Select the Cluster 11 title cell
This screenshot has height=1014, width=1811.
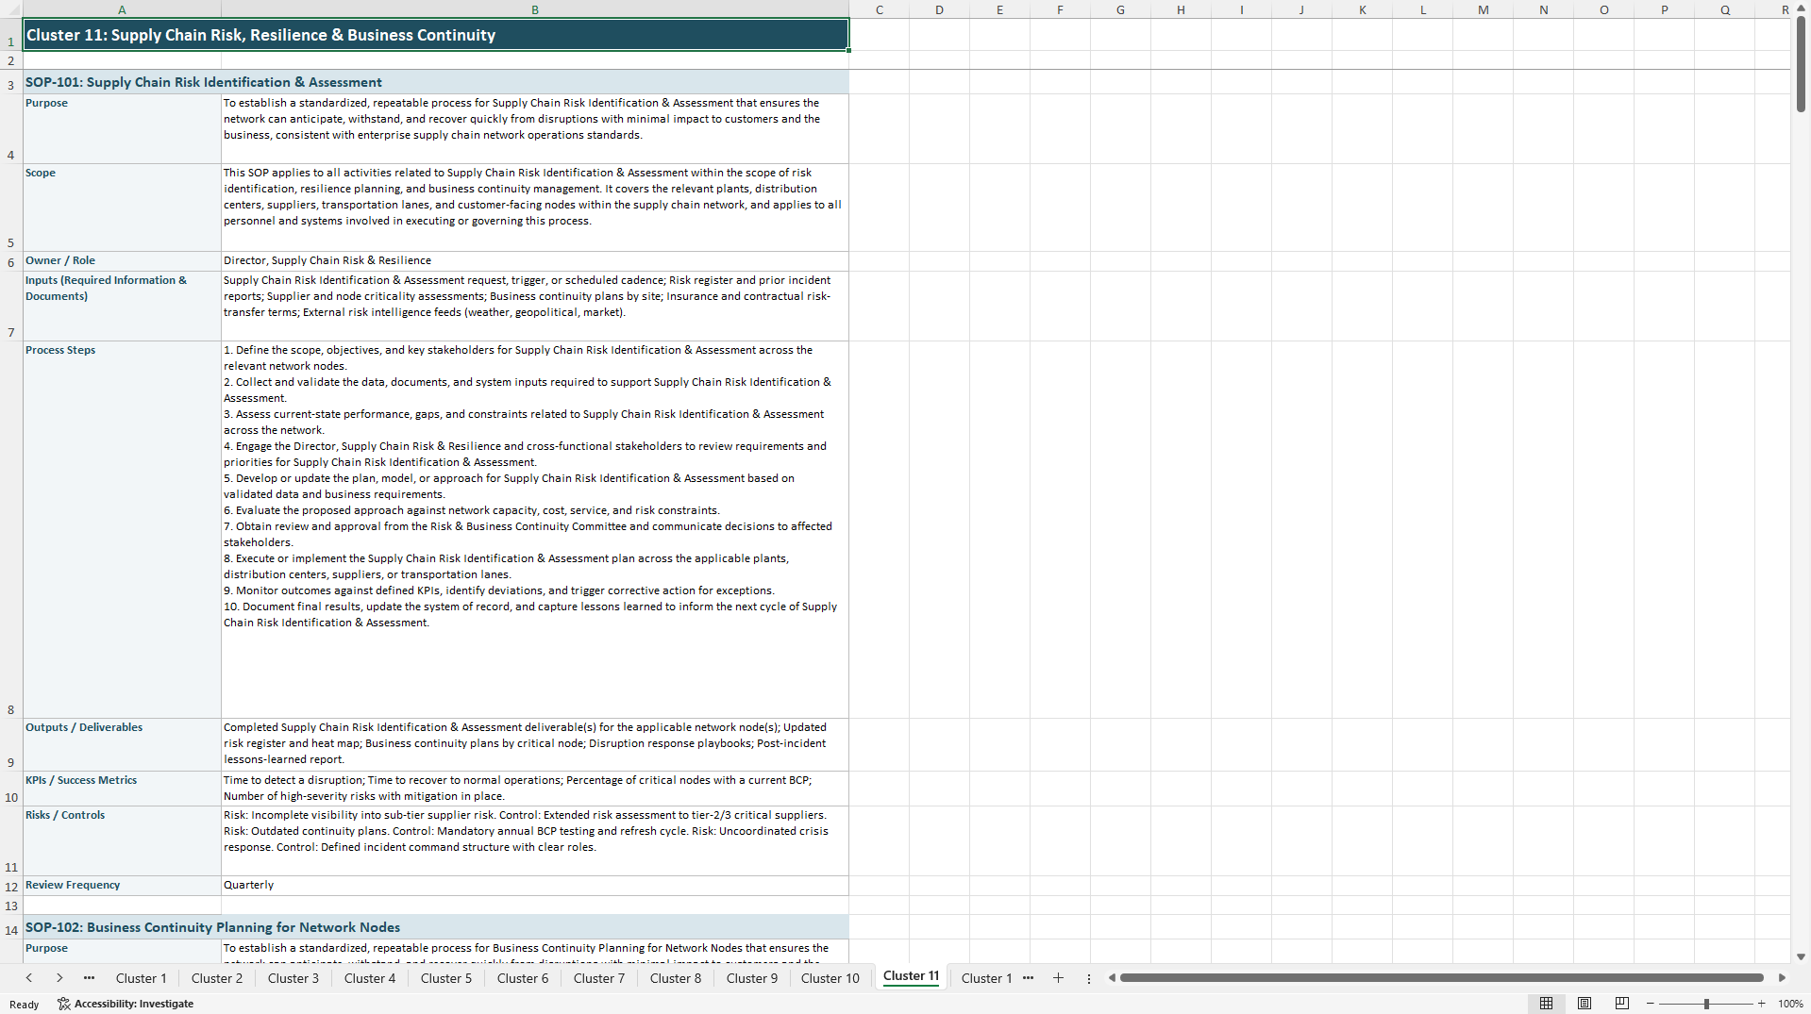(436, 35)
